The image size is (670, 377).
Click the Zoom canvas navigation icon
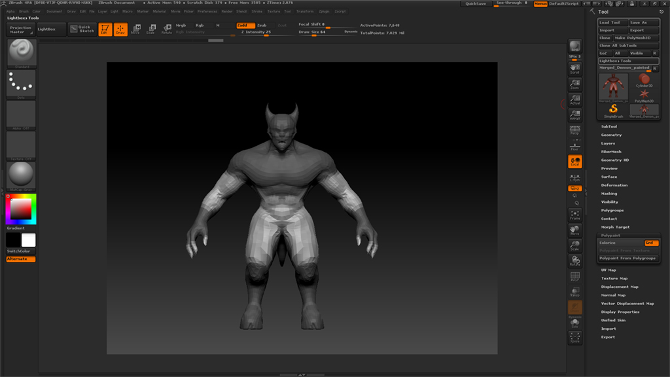(574, 84)
